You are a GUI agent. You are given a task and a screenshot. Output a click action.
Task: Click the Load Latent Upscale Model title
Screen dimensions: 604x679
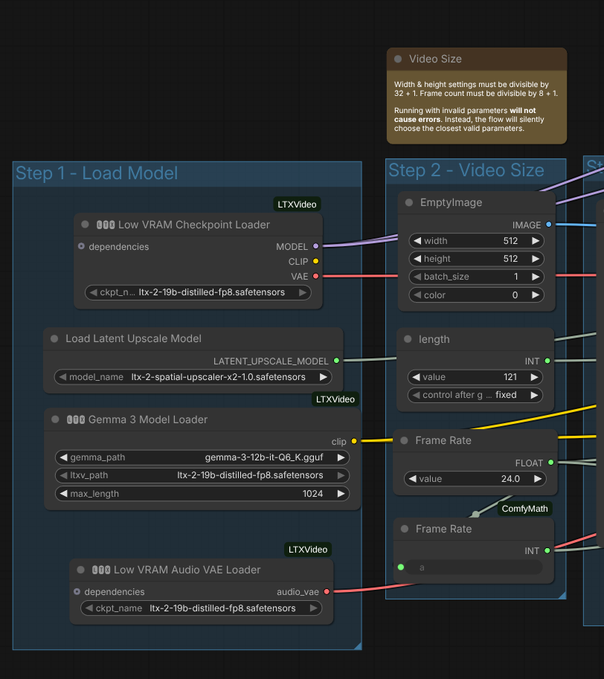pyautogui.click(x=133, y=338)
